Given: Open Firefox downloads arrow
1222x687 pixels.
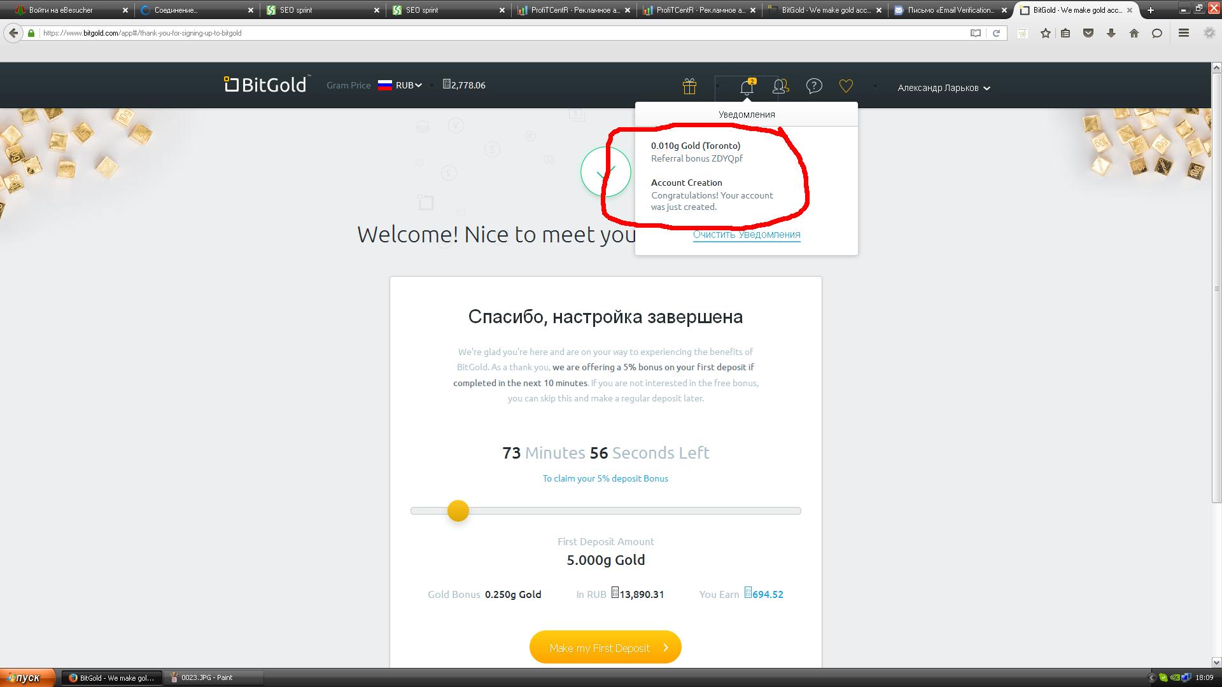Looking at the screenshot, I should 1111,33.
